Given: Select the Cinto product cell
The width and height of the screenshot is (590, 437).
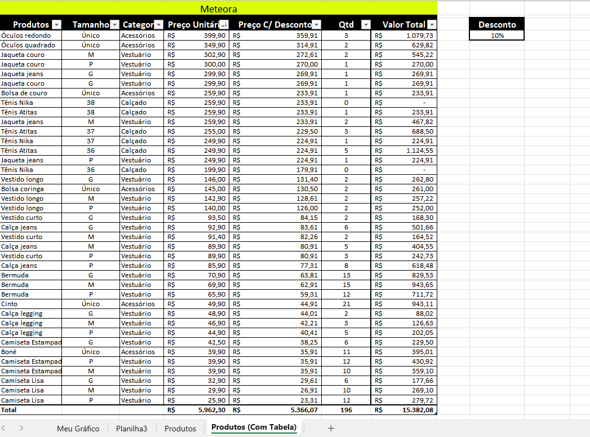Looking at the screenshot, I should [x=31, y=304].
